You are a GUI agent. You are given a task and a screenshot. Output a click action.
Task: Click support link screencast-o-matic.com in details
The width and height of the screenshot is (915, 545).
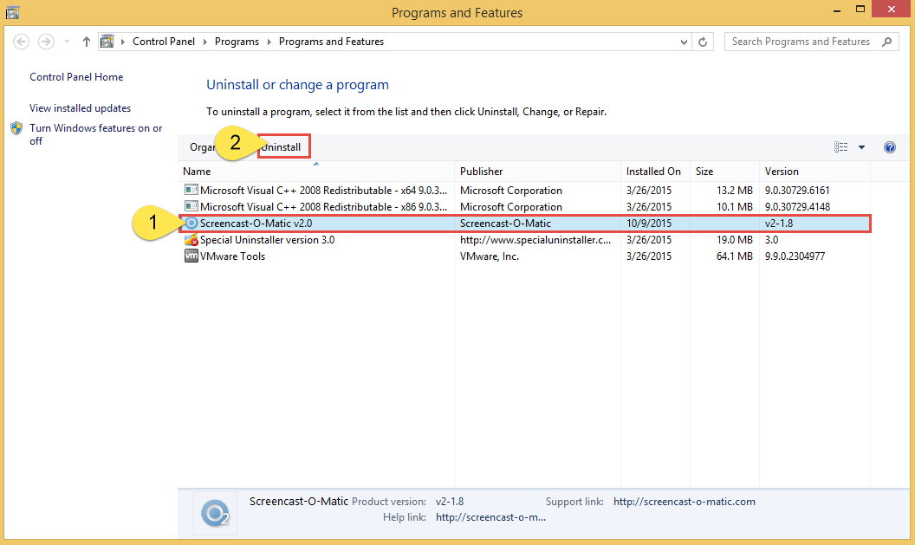(x=684, y=502)
